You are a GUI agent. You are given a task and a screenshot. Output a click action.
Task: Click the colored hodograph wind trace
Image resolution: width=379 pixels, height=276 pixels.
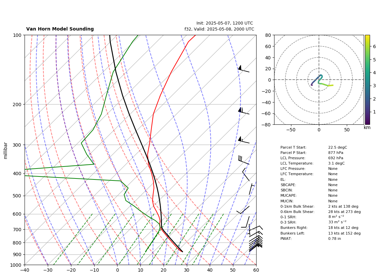(x=322, y=81)
